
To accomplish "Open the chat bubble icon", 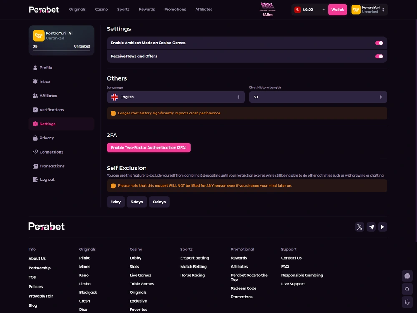I will (407, 276).
